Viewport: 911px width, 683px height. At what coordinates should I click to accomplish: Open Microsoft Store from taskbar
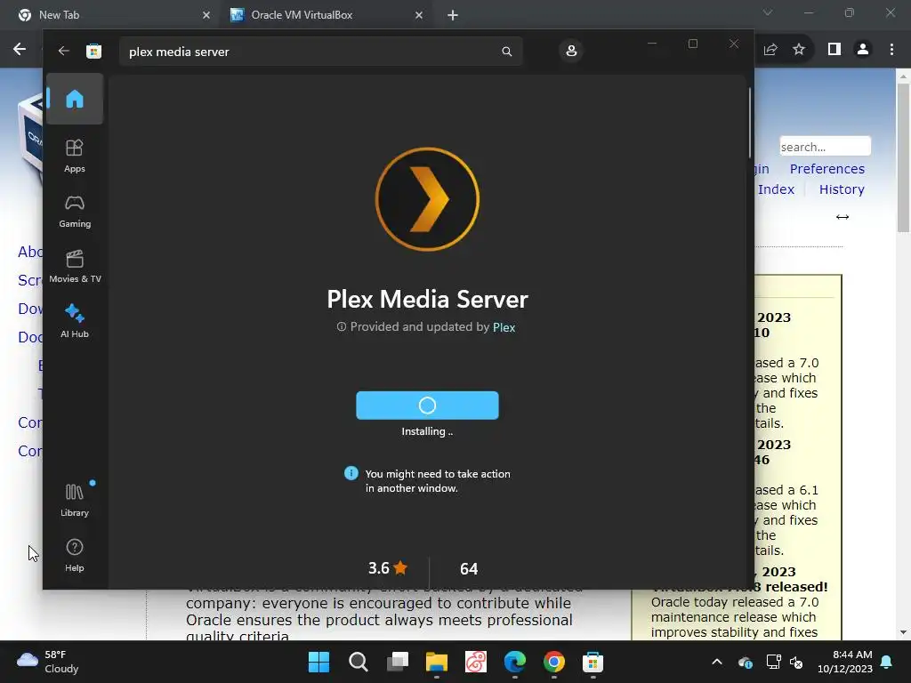click(593, 662)
